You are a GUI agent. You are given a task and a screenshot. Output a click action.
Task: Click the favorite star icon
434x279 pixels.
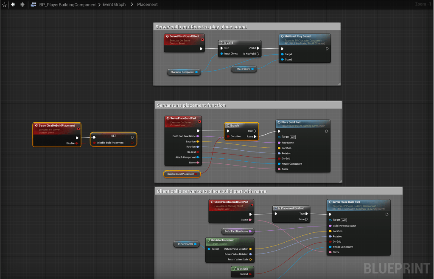tap(4, 5)
